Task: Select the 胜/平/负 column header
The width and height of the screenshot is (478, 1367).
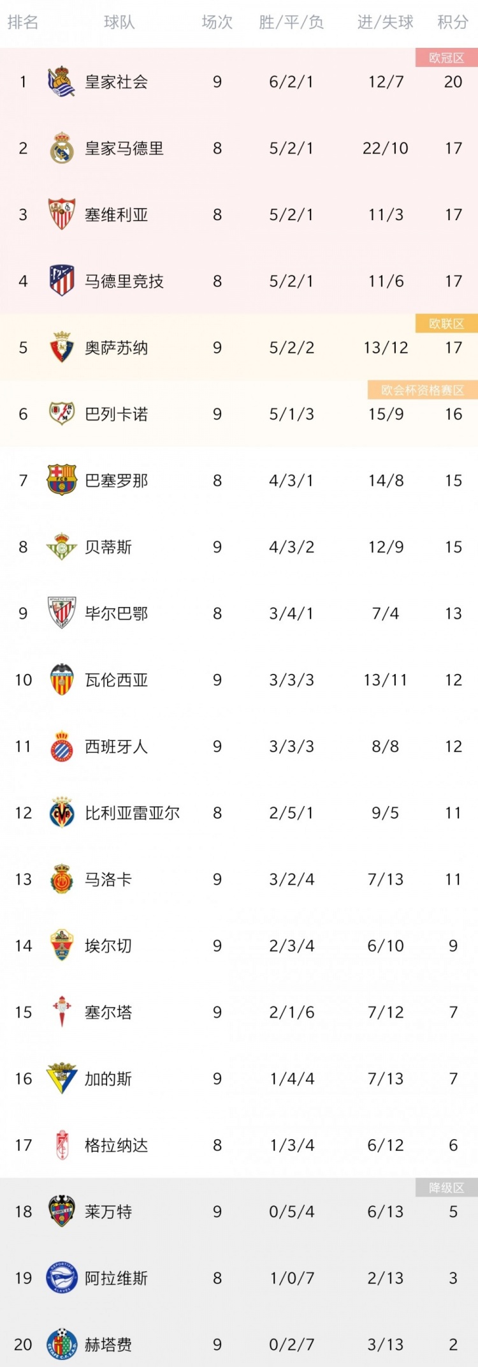Action: pos(291,23)
